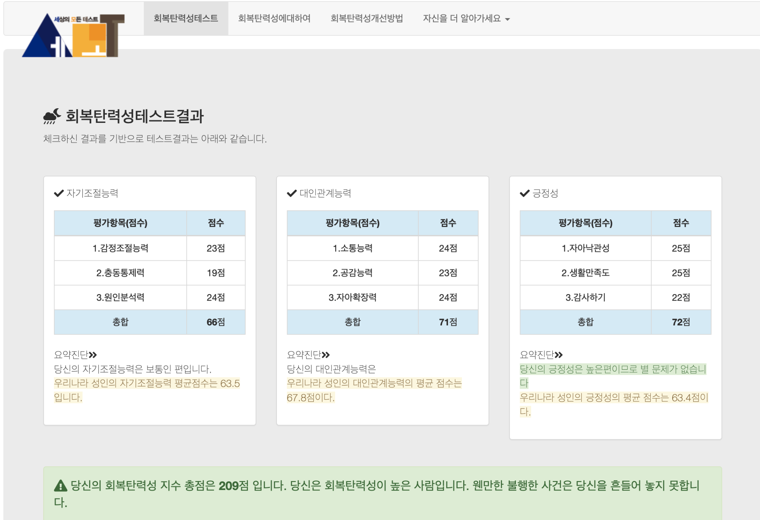Click the double chevron after the 긍정성 card's 요약진단
This screenshot has width=760, height=520.
559,355
